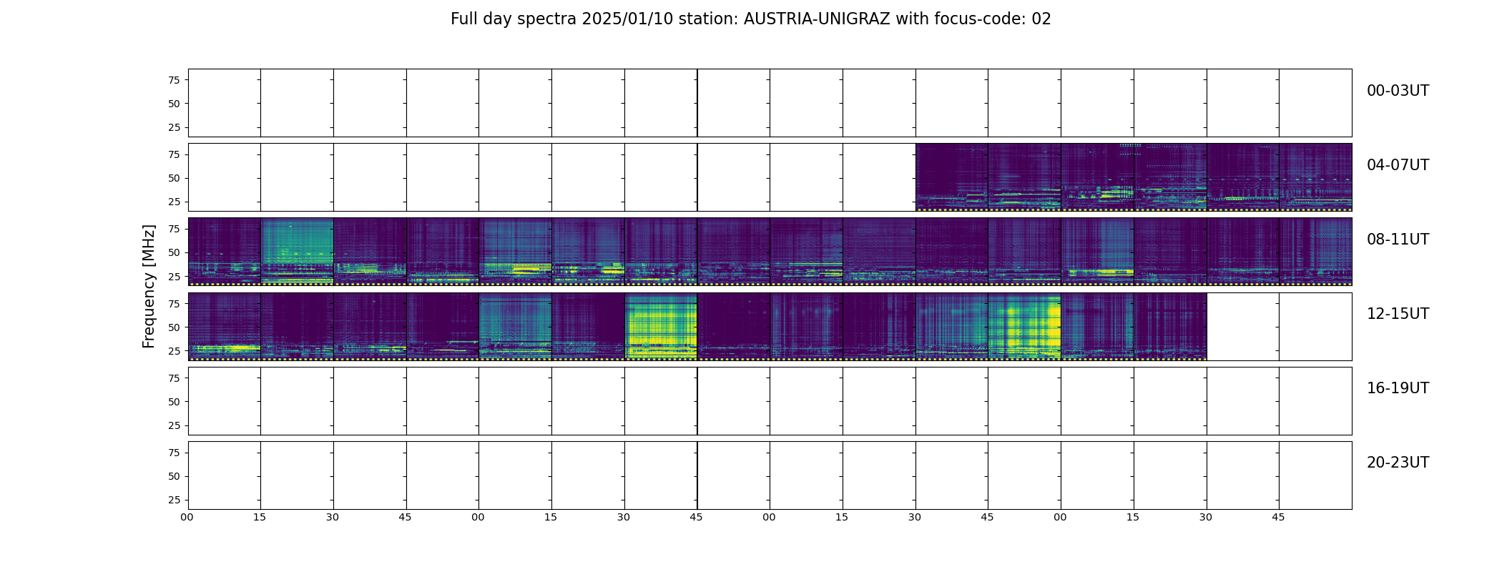Click the 75 MHz tick of the 00-03UT row
The width and height of the screenshot is (1502, 572).
174,80
